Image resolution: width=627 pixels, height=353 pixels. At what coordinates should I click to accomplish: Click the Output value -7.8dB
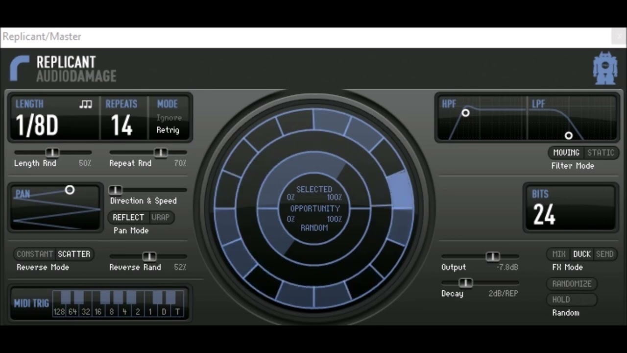pyautogui.click(x=507, y=267)
